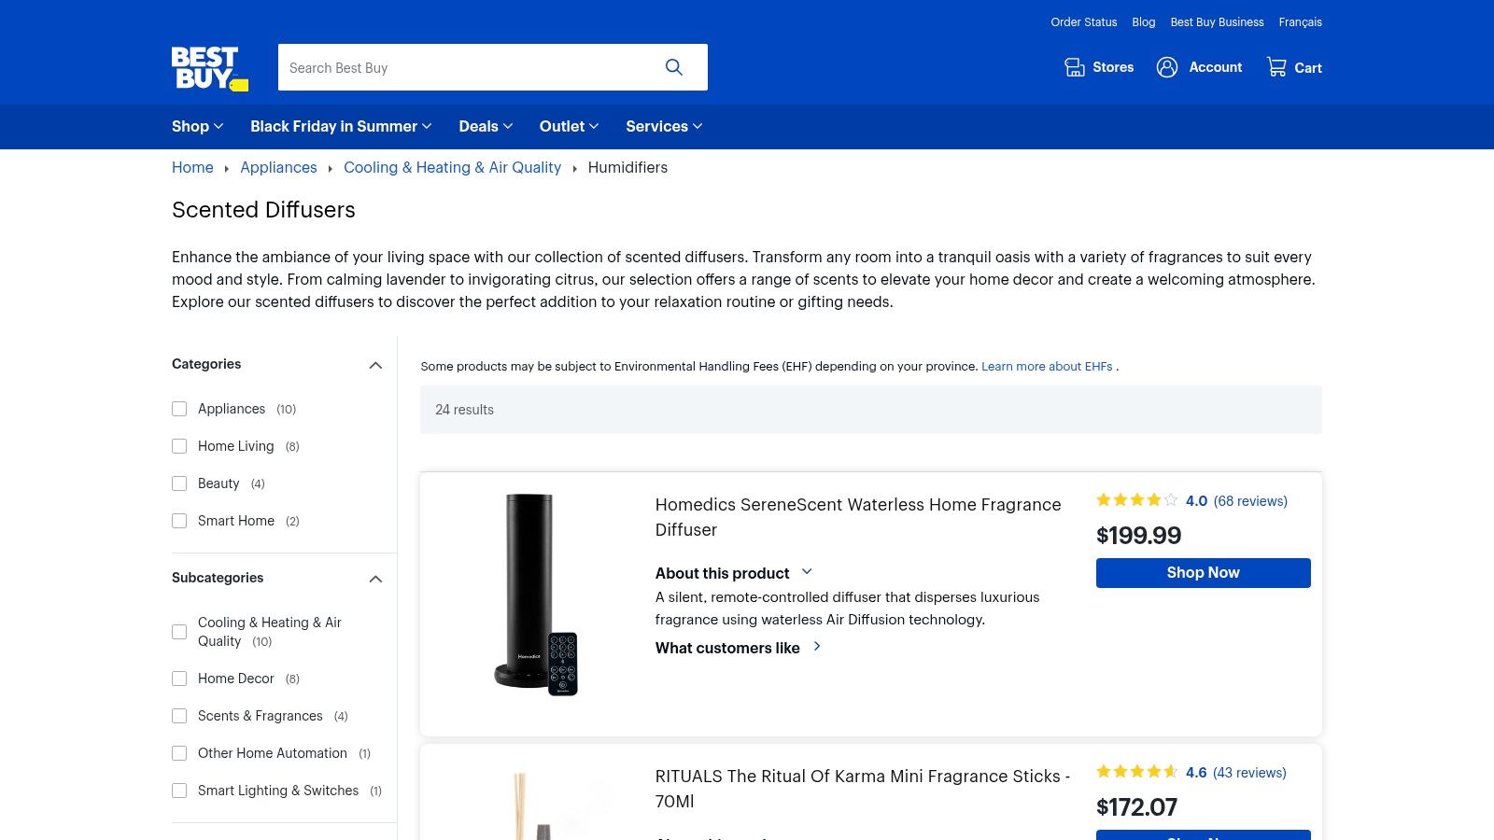
Task: Click the Best Buy logo
Action: 210,68
